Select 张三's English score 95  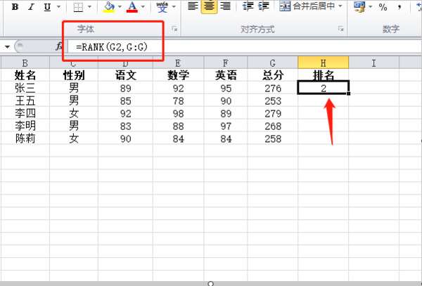point(226,88)
